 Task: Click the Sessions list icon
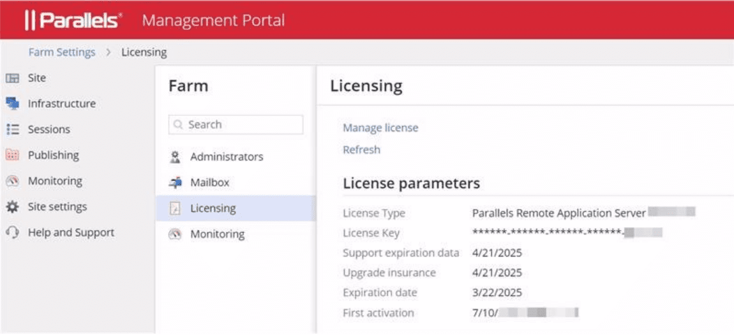click(x=13, y=129)
